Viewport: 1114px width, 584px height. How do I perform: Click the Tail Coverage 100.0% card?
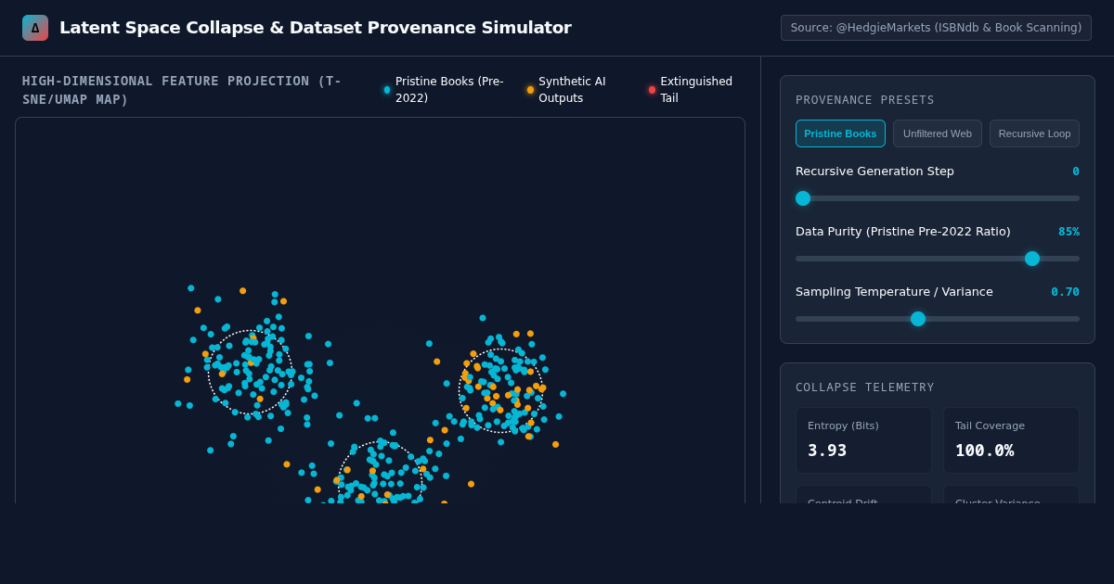click(1011, 440)
